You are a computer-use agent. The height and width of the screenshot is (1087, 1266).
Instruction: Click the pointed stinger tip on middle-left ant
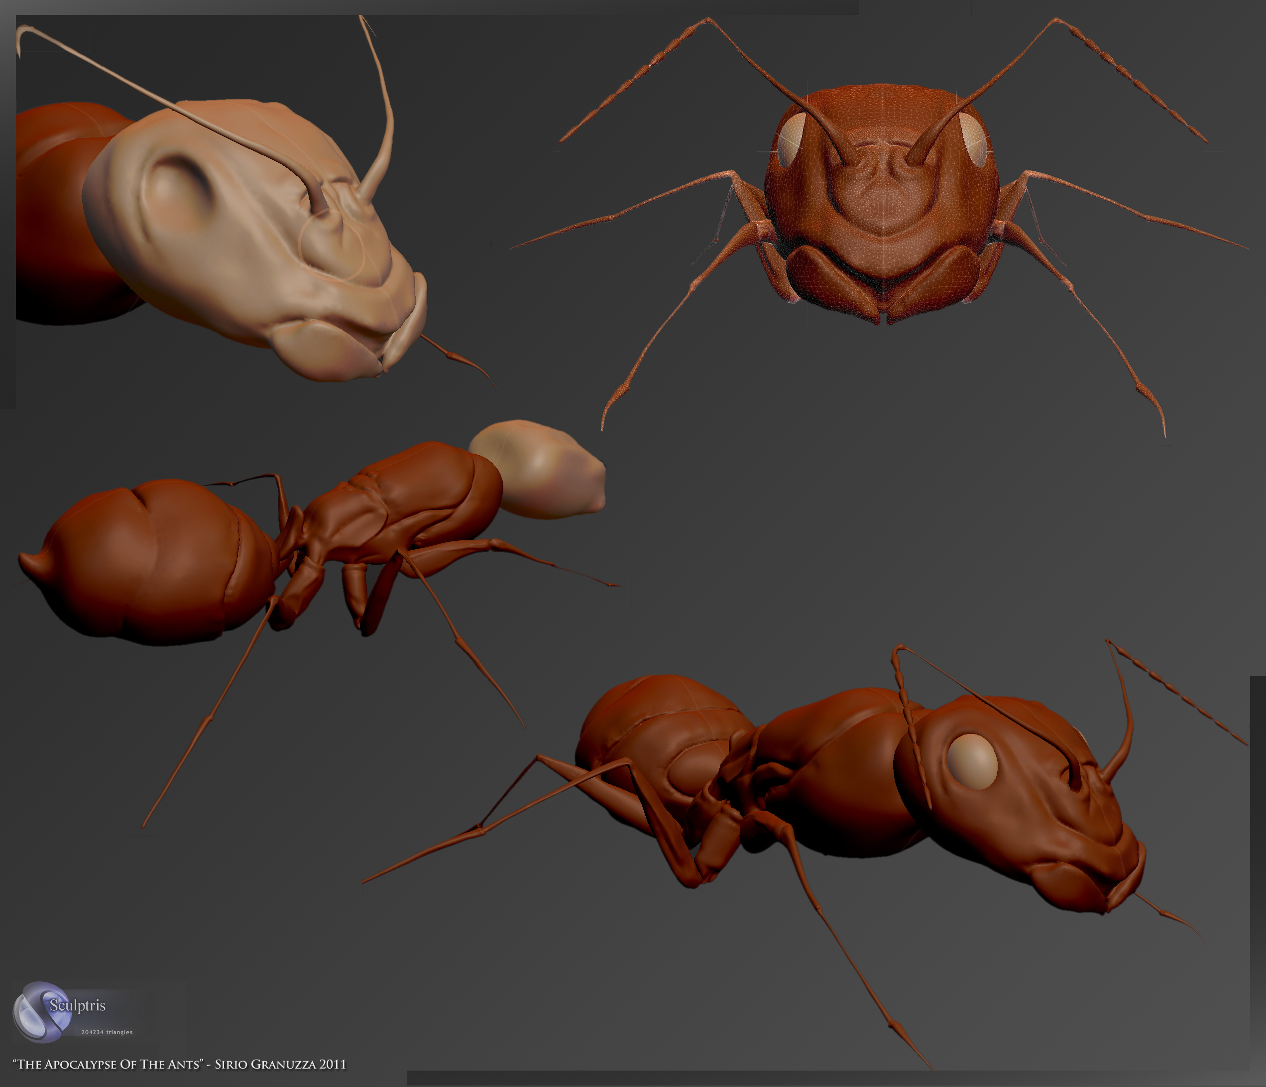coord(27,559)
